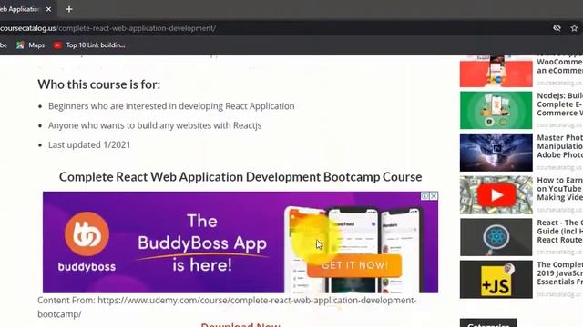Bookmark this page with the star icon
The height and width of the screenshot is (327, 583).
[x=574, y=28]
